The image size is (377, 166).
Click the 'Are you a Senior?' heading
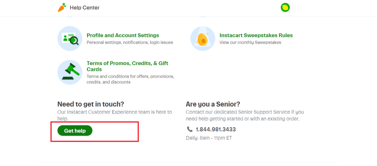click(213, 104)
